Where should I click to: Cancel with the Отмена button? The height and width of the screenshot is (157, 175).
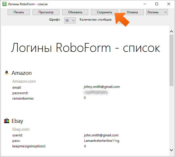point(132,12)
